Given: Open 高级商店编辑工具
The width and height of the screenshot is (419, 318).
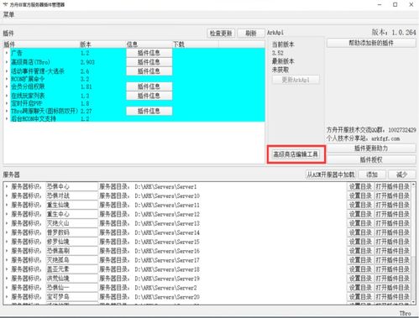Looking at the screenshot, I should click(x=296, y=154).
